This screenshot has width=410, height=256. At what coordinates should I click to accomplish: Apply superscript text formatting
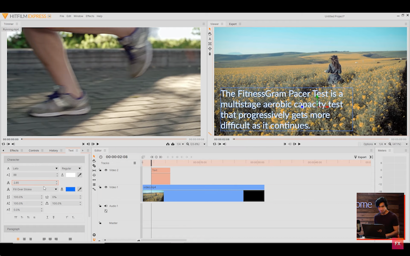click(x=67, y=217)
